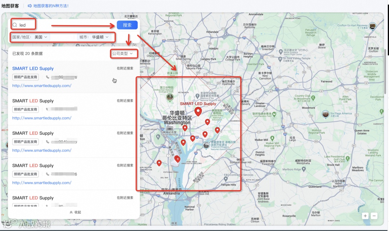Click the red pin on the Potomac Yard side
Viewport: 389px width, 231px height.
(159, 163)
